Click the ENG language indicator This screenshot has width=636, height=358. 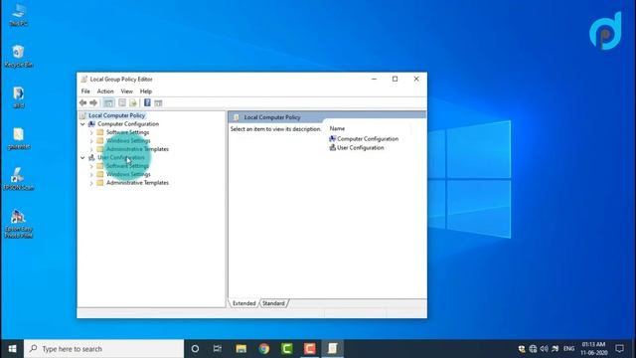click(x=568, y=349)
